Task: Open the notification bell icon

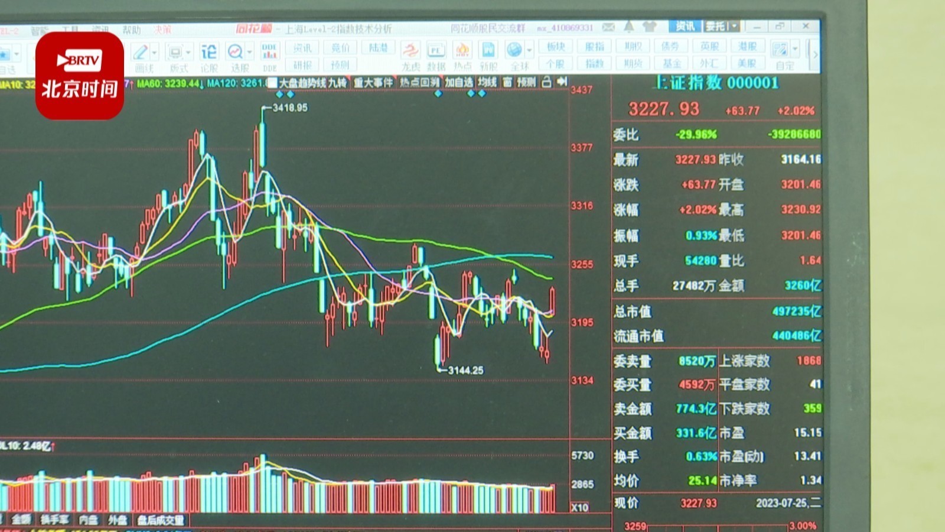Action: (x=629, y=27)
